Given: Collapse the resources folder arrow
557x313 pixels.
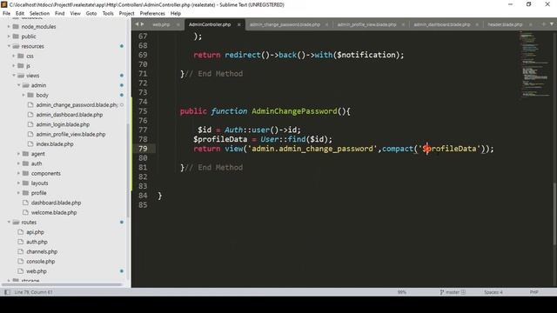Looking at the screenshot, I should pyautogui.click(x=9, y=46).
